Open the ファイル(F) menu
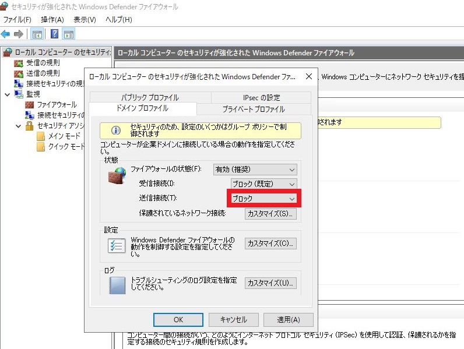The image size is (464, 349). 17,20
